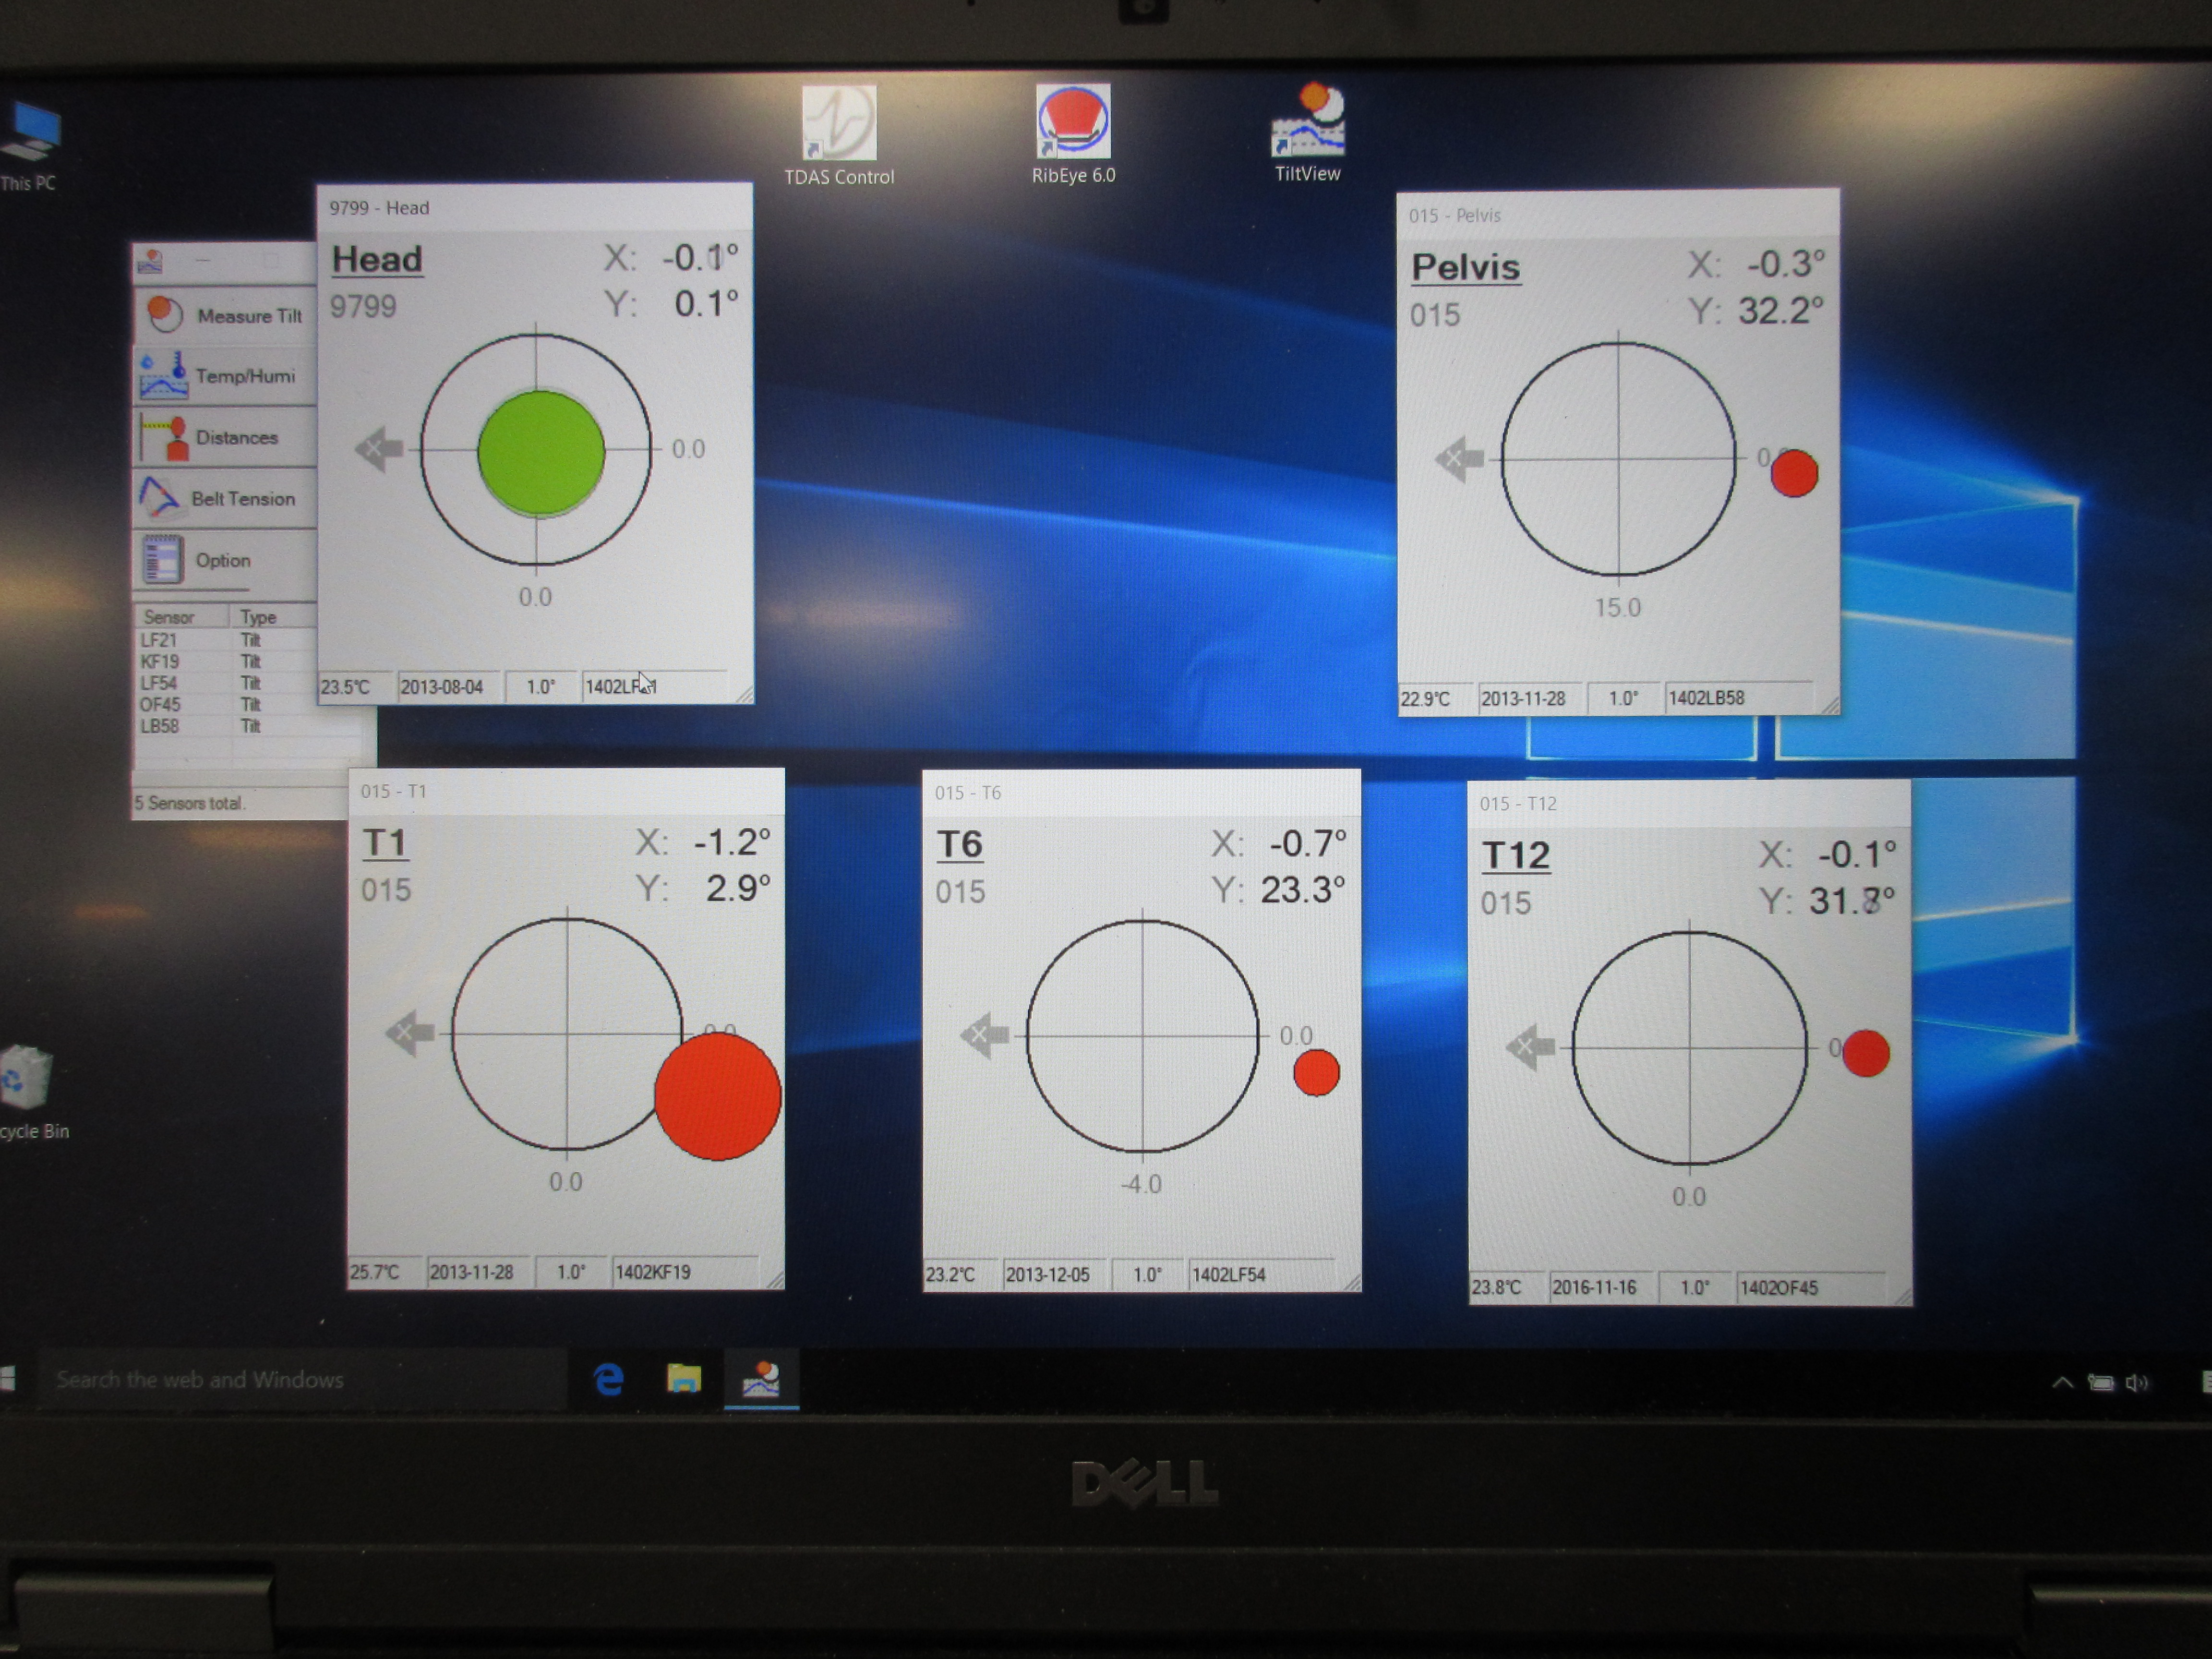Click serial 1402KF19 in T1 status bar
The image size is (2212, 1659).
[685, 1272]
